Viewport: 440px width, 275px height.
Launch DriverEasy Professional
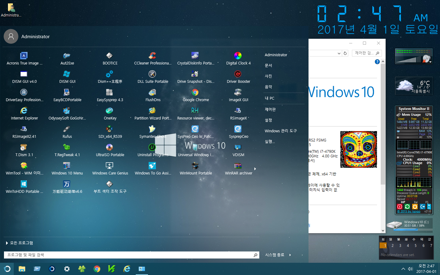(24, 92)
